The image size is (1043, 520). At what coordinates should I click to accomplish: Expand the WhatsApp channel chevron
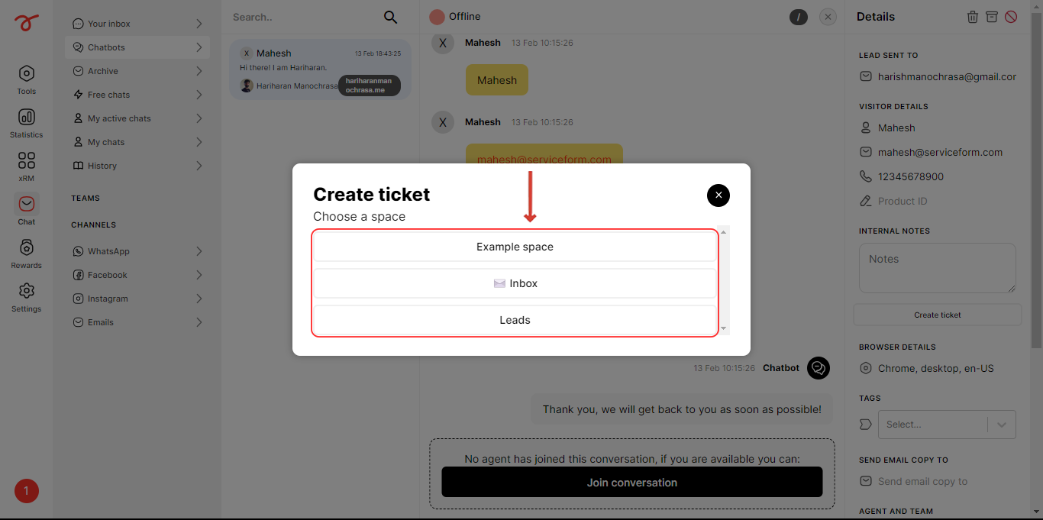tap(199, 251)
